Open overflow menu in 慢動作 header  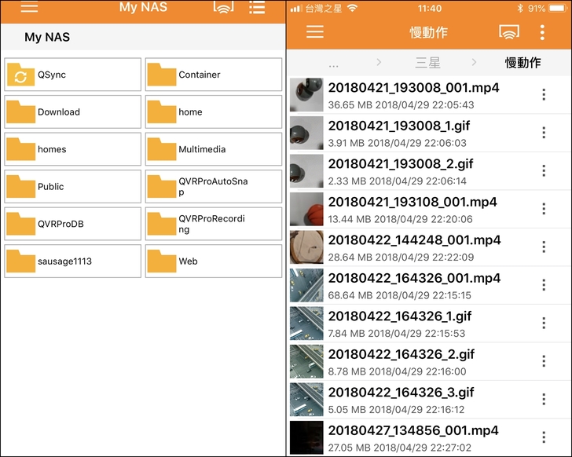542,32
